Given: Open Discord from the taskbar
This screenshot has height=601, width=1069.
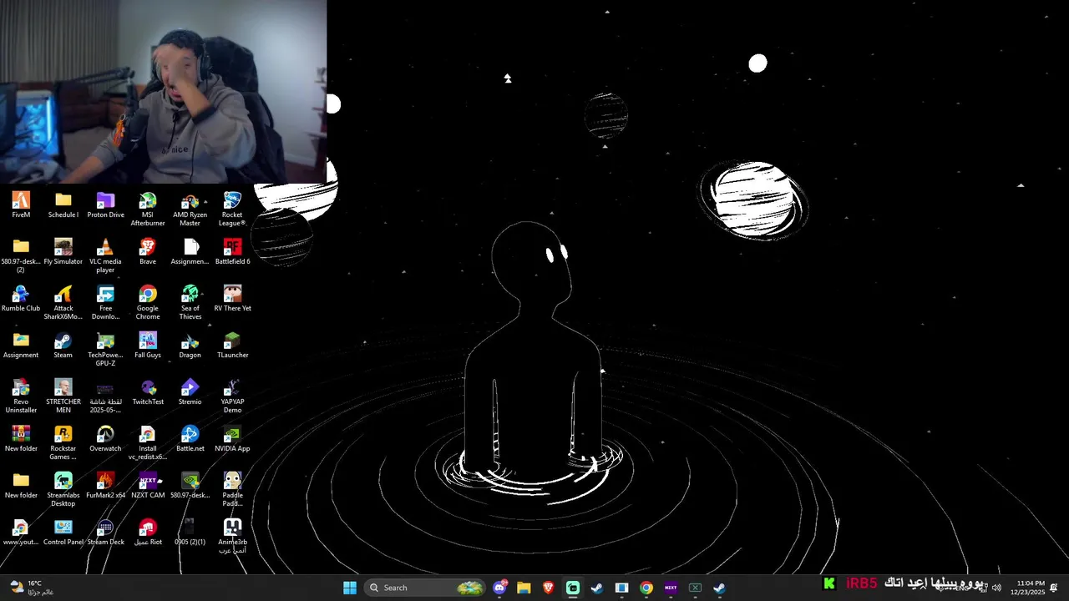Looking at the screenshot, I should click(x=499, y=588).
